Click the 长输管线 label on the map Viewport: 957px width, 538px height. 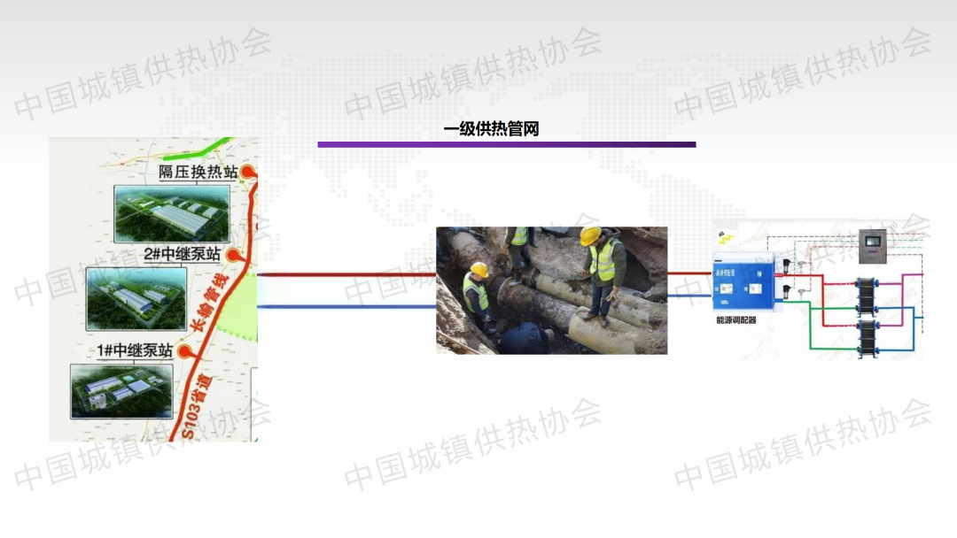pos(210,309)
